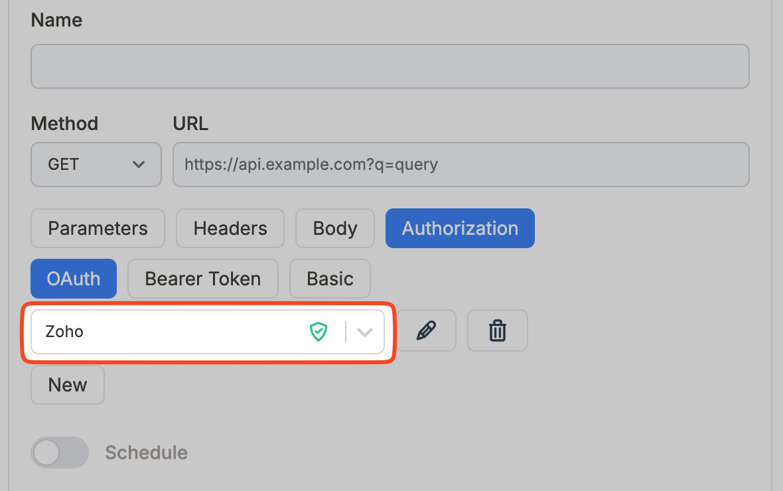Image resolution: width=783 pixels, height=491 pixels.
Task: Select Bearer Token authorization
Action: [202, 279]
